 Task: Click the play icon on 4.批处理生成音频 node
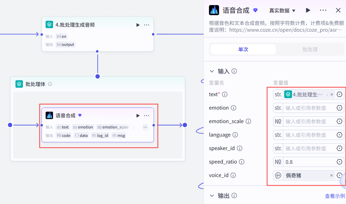pyautogui.click(x=138, y=25)
